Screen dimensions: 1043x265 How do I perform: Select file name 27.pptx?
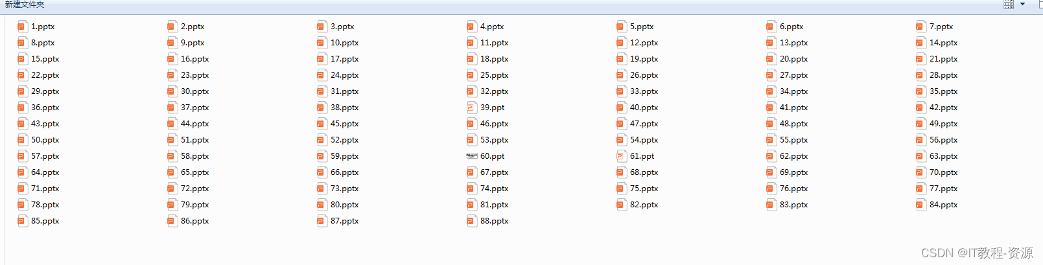[x=794, y=75]
